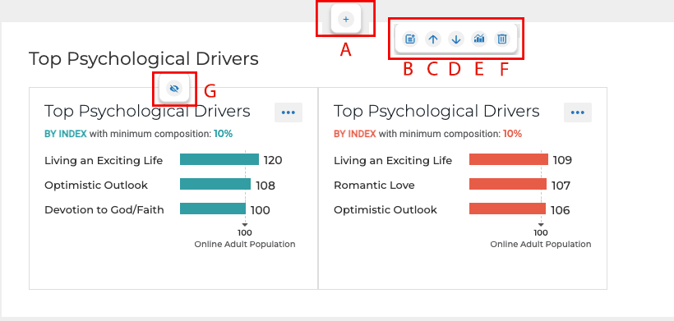Delete the section with the trash icon
The width and height of the screenshot is (674, 321).
point(502,39)
